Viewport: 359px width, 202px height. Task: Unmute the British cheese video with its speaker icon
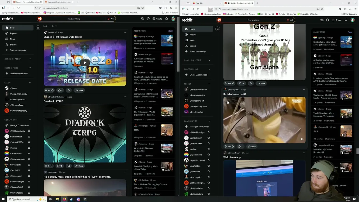(302, 139)
